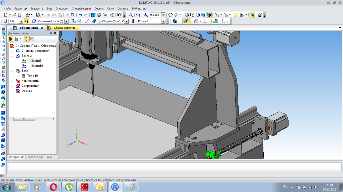This screenshot has height=192, width=343.
Task: Switch to the Исполнения panel tab
Action: [x=35, y=157]
